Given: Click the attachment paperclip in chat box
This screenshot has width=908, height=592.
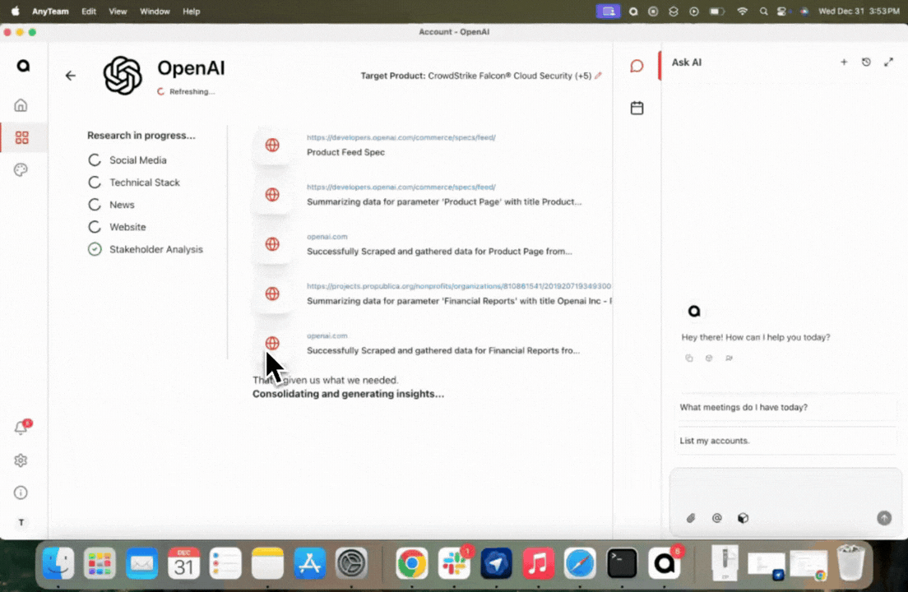Looking at the screenshot, I should [691, 518].
